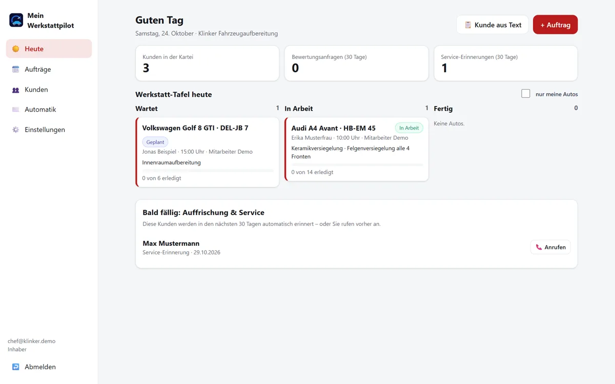Click the Geplant status badge

pyautogui.click(x=155, y=142)
